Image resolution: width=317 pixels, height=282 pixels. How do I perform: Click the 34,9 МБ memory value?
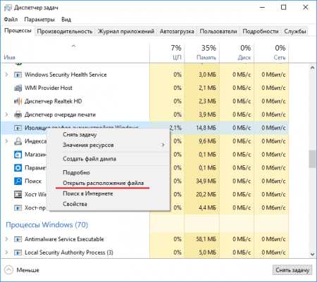(206, 181)
